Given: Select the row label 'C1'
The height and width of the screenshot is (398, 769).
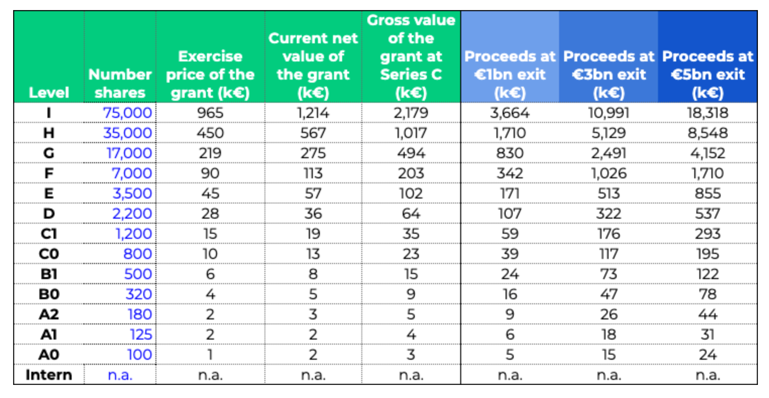Looking at the screenshot, I should 49,233.
